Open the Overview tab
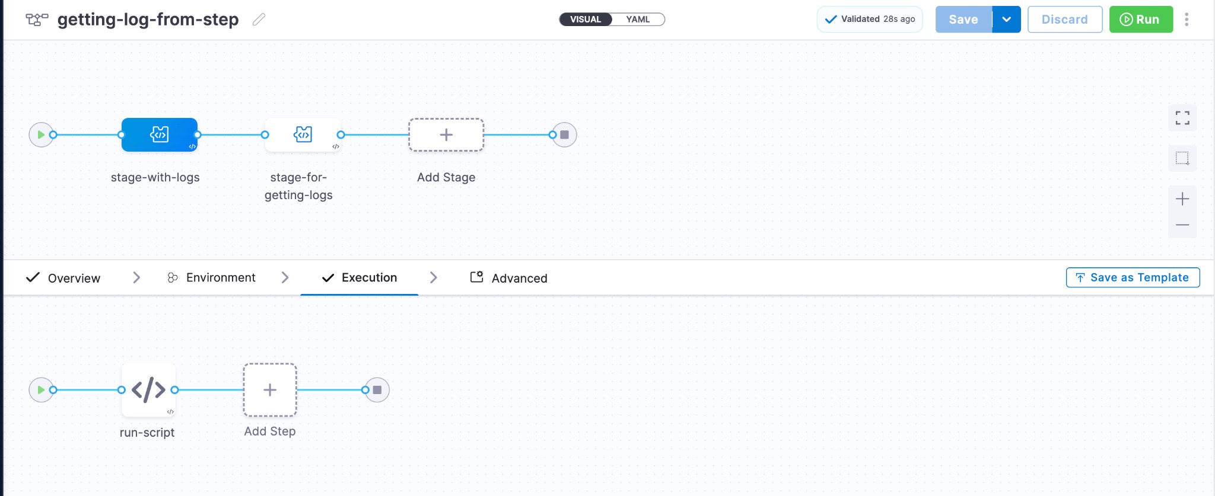 point(64,278)
